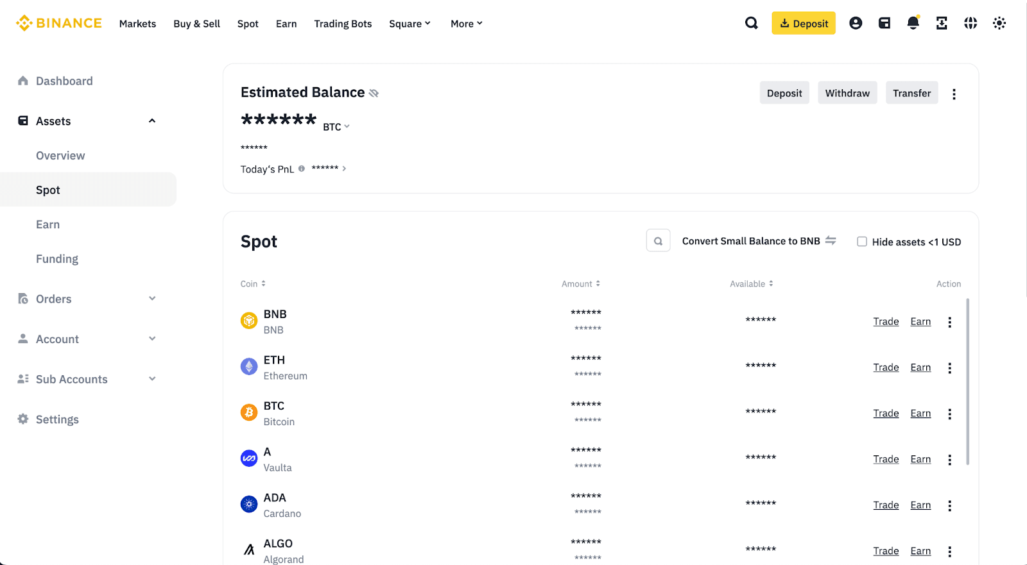Open more actions for ADA row

(949, 505)
